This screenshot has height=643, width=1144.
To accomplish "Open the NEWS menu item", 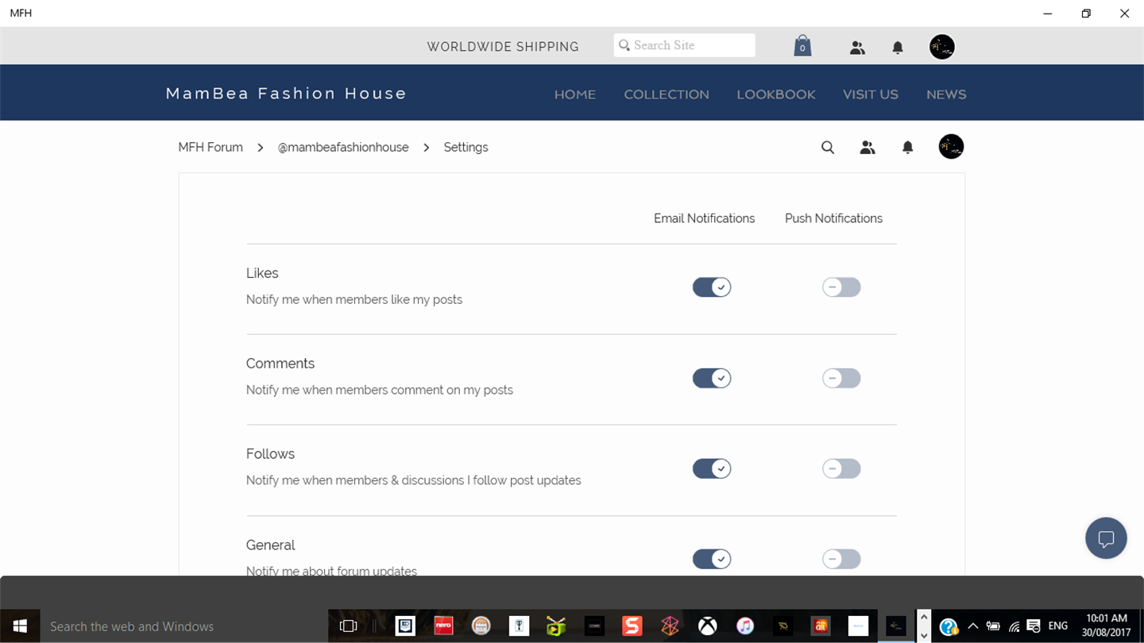I will tap(946, 94).
